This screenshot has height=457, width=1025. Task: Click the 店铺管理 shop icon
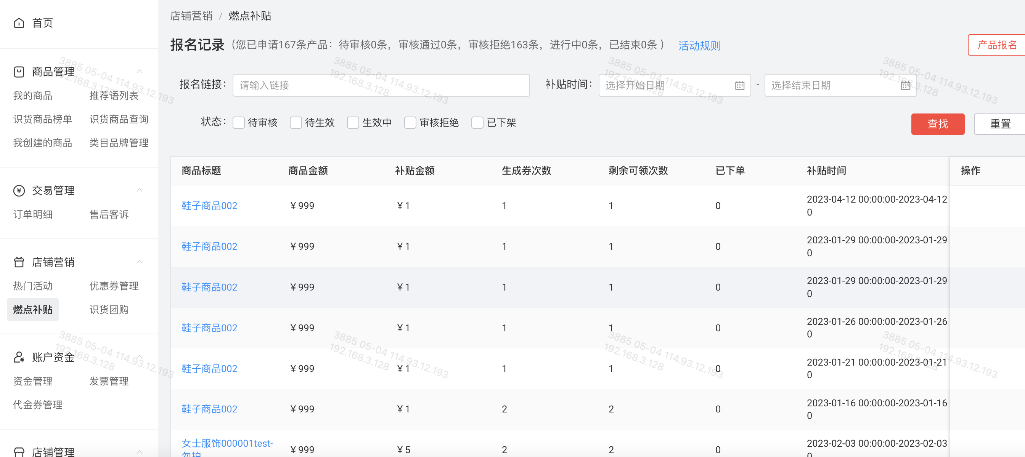click(x=19, y=452)
